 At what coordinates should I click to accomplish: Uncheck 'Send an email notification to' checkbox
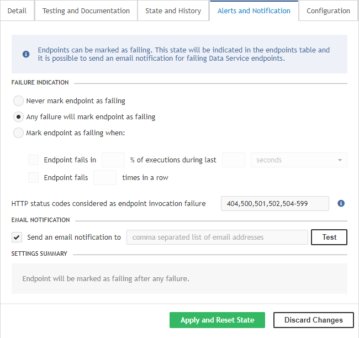pos(17,237)
